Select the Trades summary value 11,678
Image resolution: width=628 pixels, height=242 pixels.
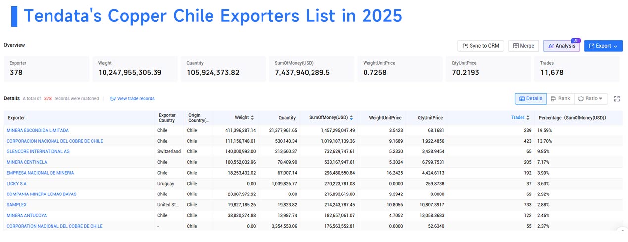[551, 72]
